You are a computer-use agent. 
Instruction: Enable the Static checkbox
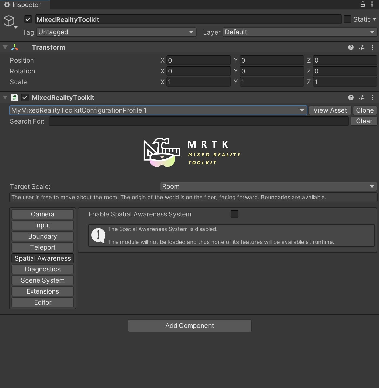click(347, 19)
